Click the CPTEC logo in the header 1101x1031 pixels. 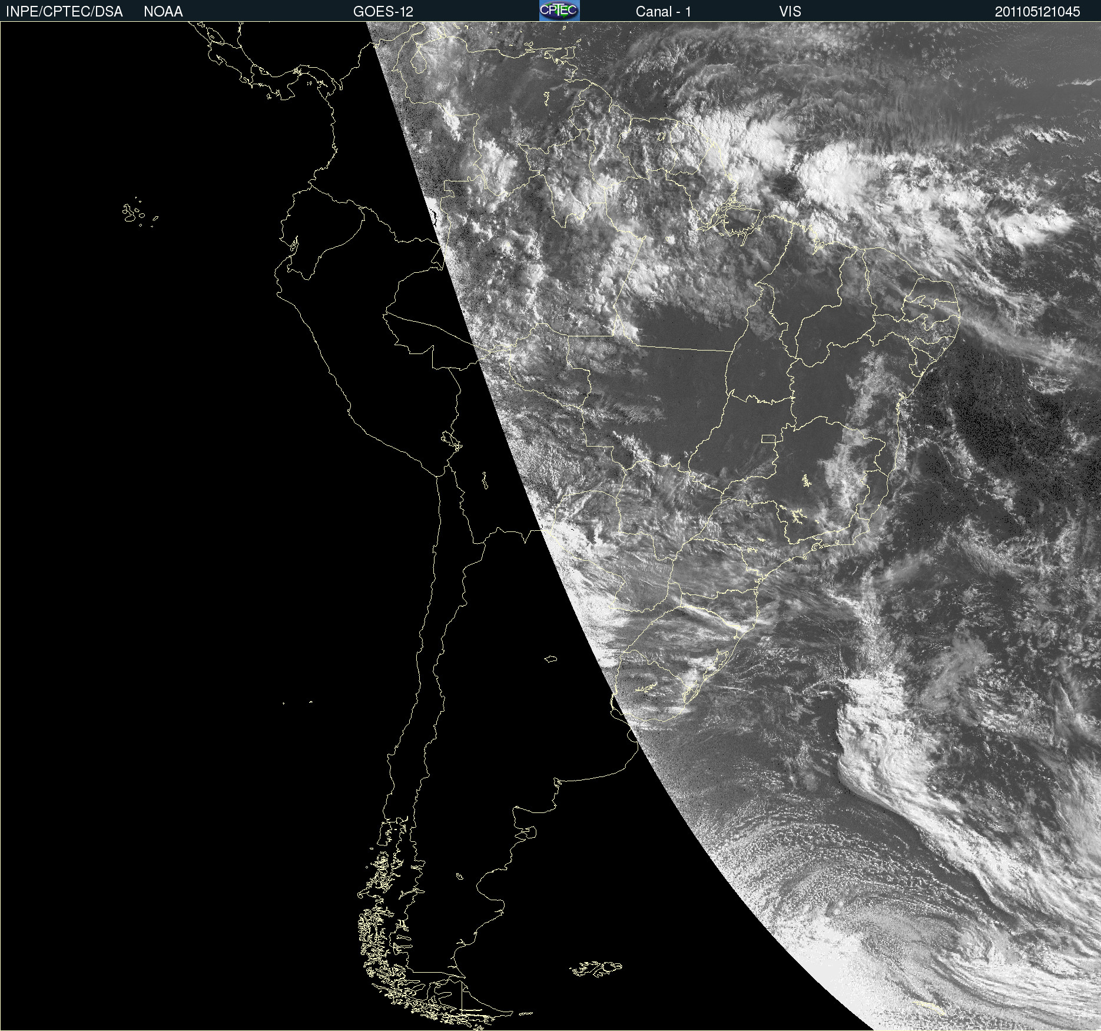coord(559,11)
